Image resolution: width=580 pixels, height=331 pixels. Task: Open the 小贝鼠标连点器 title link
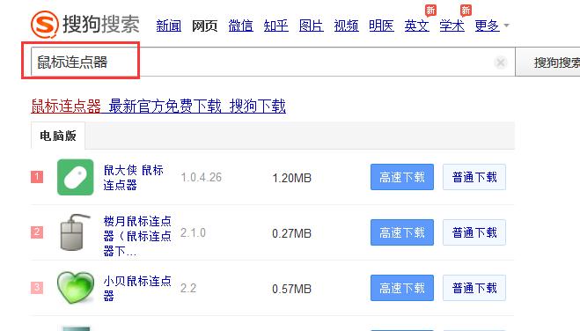tap(137, 289)
